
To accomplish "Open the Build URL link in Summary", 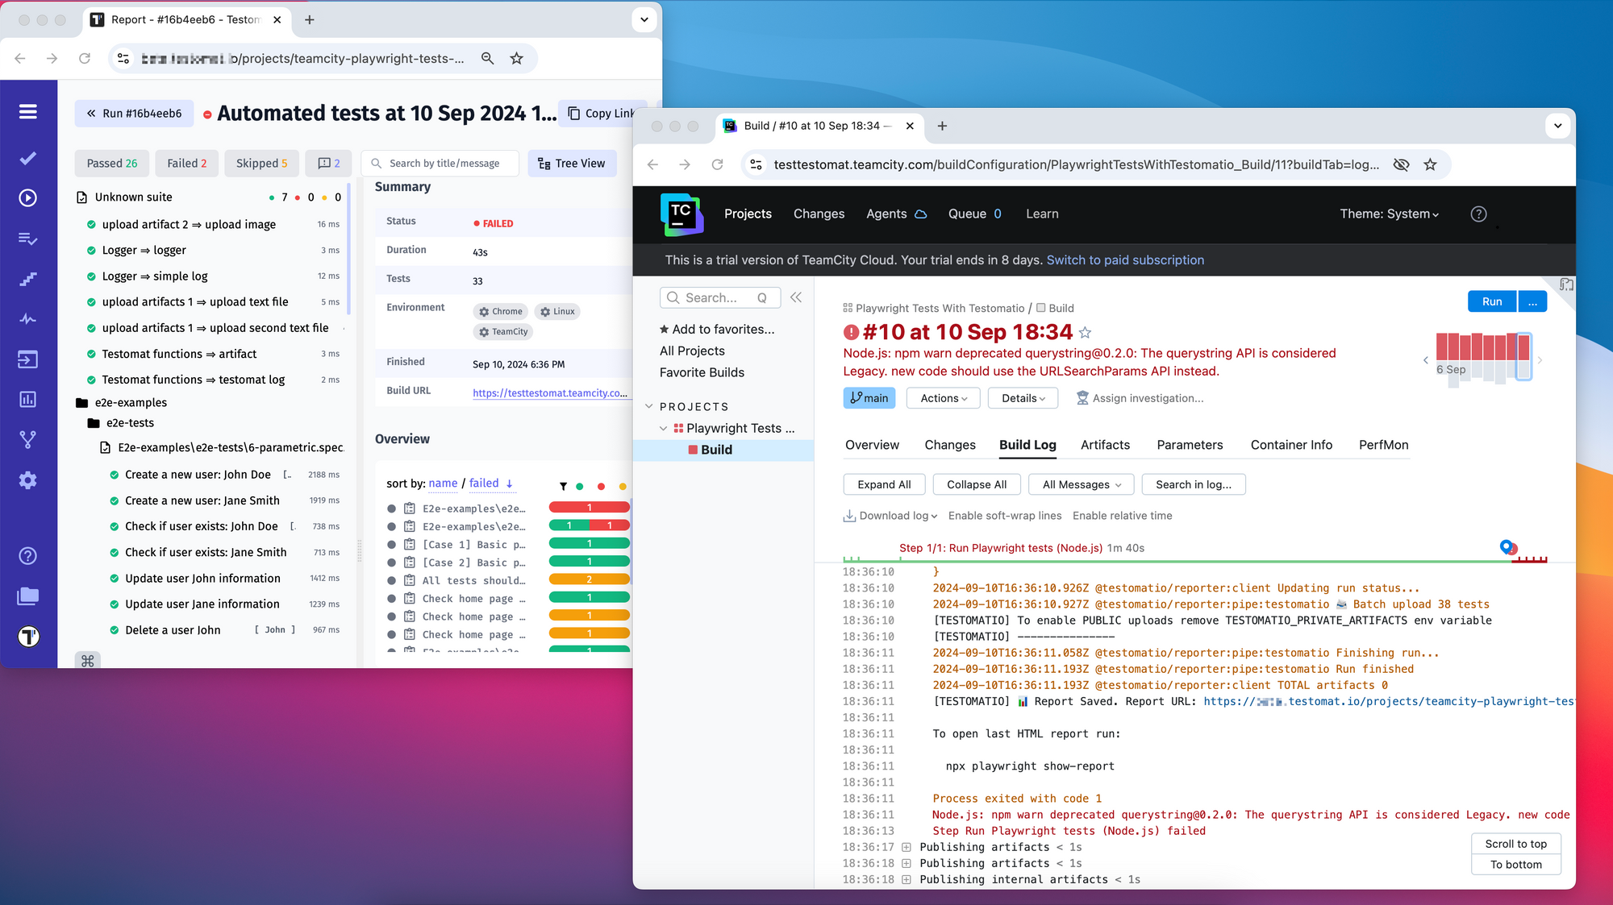I will pos(549,392).
